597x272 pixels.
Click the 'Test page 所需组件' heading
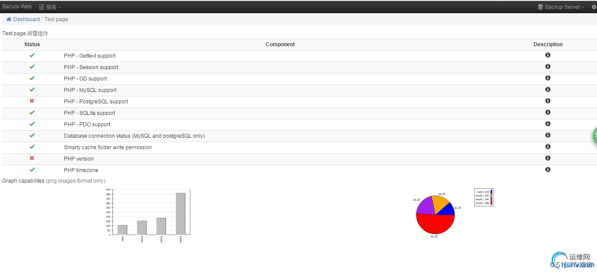(25, 33)
